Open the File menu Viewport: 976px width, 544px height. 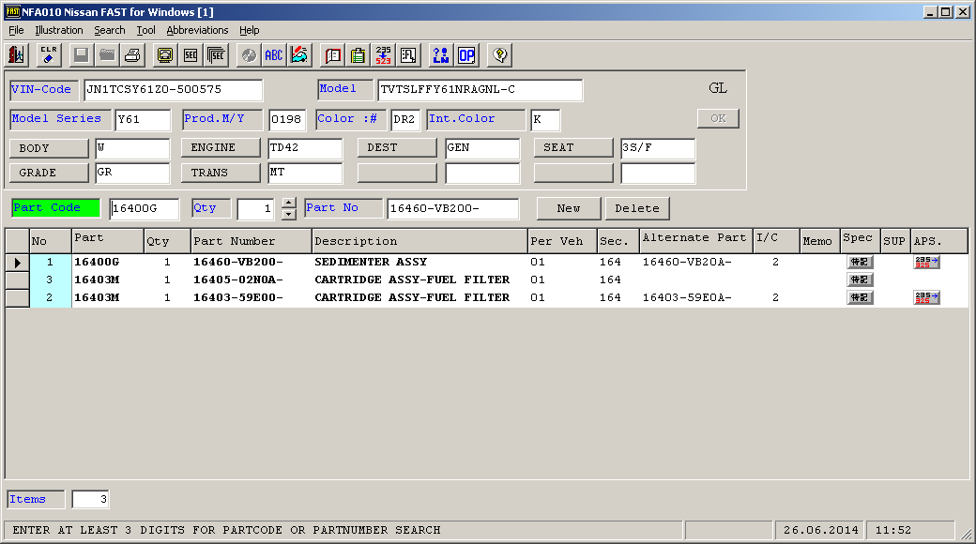click(16, 30)
